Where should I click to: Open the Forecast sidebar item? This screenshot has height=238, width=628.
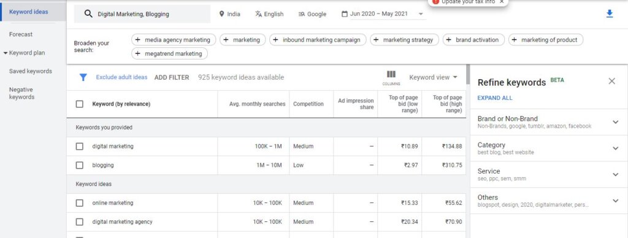click(x=21, y=34)
